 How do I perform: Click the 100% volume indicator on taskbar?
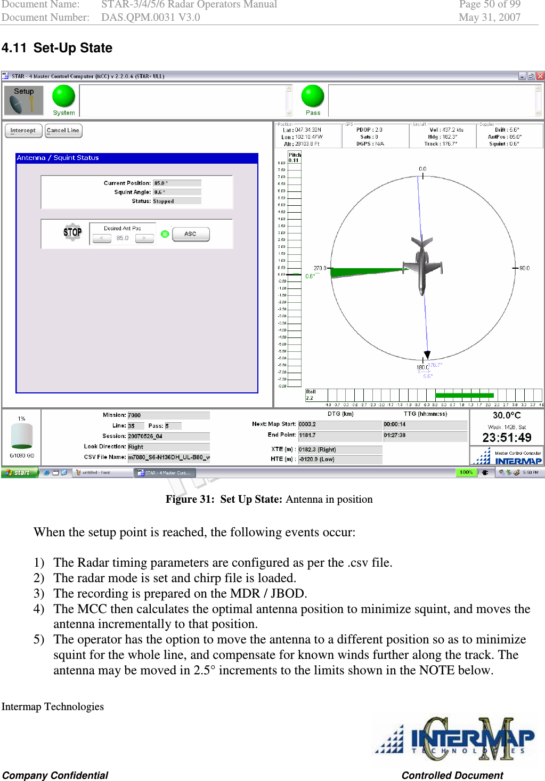click(x=465, y=472)
